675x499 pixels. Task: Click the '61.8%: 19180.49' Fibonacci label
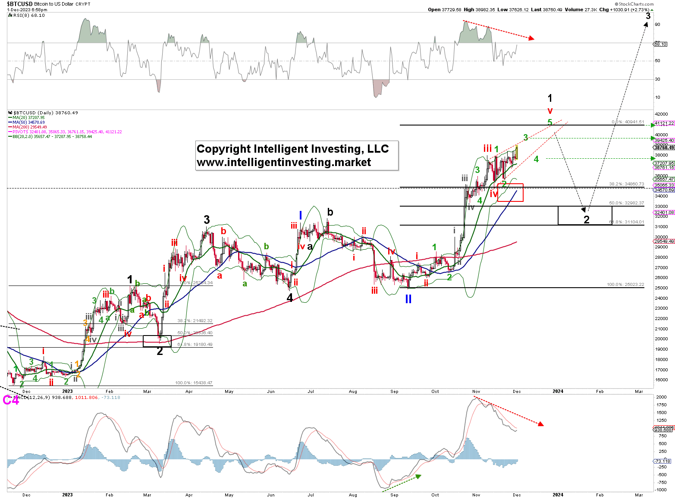coord(195,344)
